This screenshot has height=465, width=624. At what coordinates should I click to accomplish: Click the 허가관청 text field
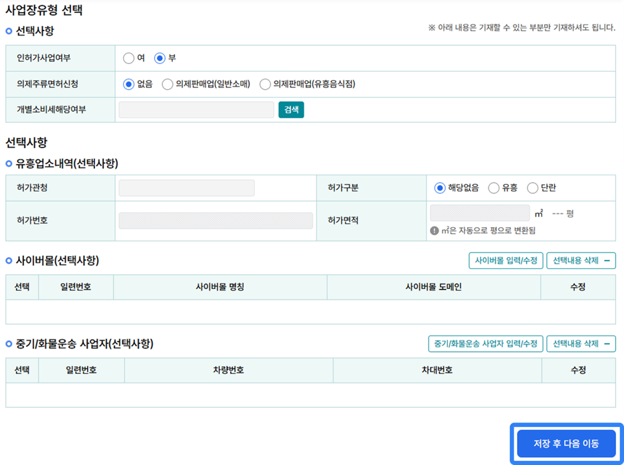[x=186, y=188]
